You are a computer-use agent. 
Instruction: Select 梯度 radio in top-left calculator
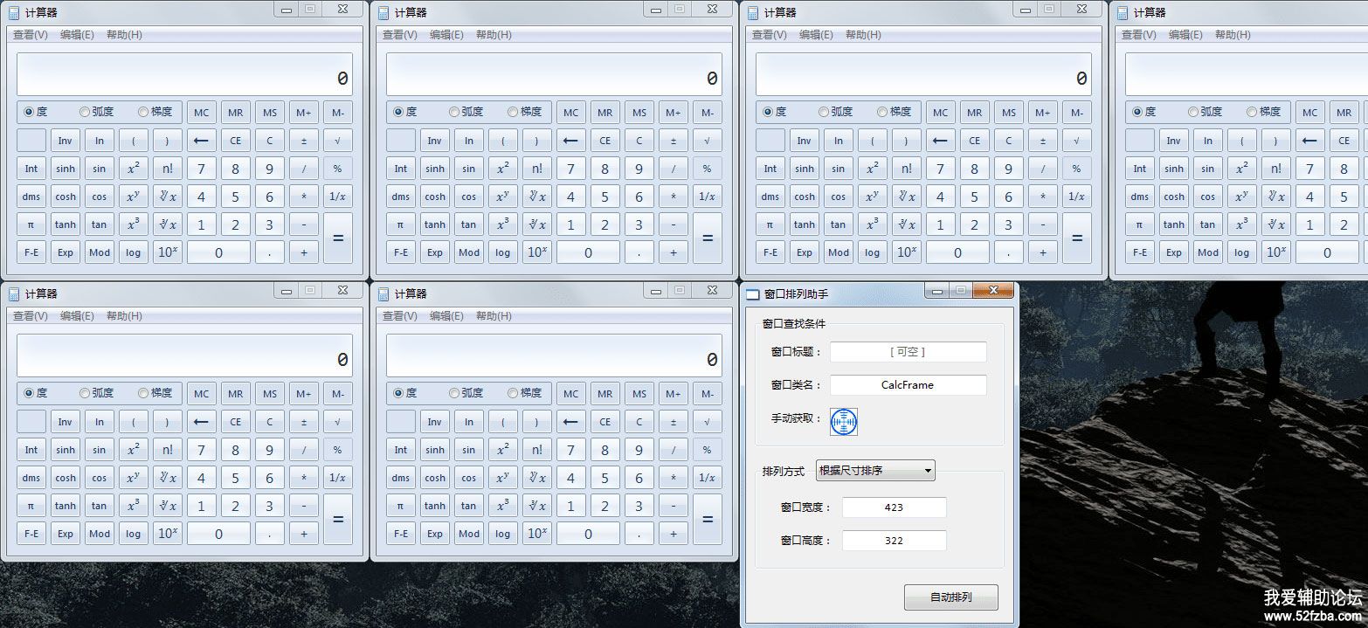click(155, 112)
